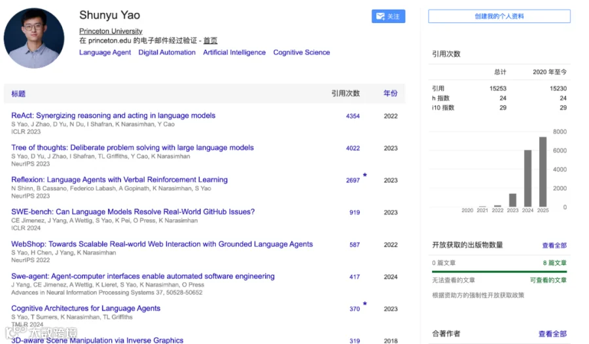
Task: Open the Swe-agent agent-computer interfaces paper
Action: 143,276
